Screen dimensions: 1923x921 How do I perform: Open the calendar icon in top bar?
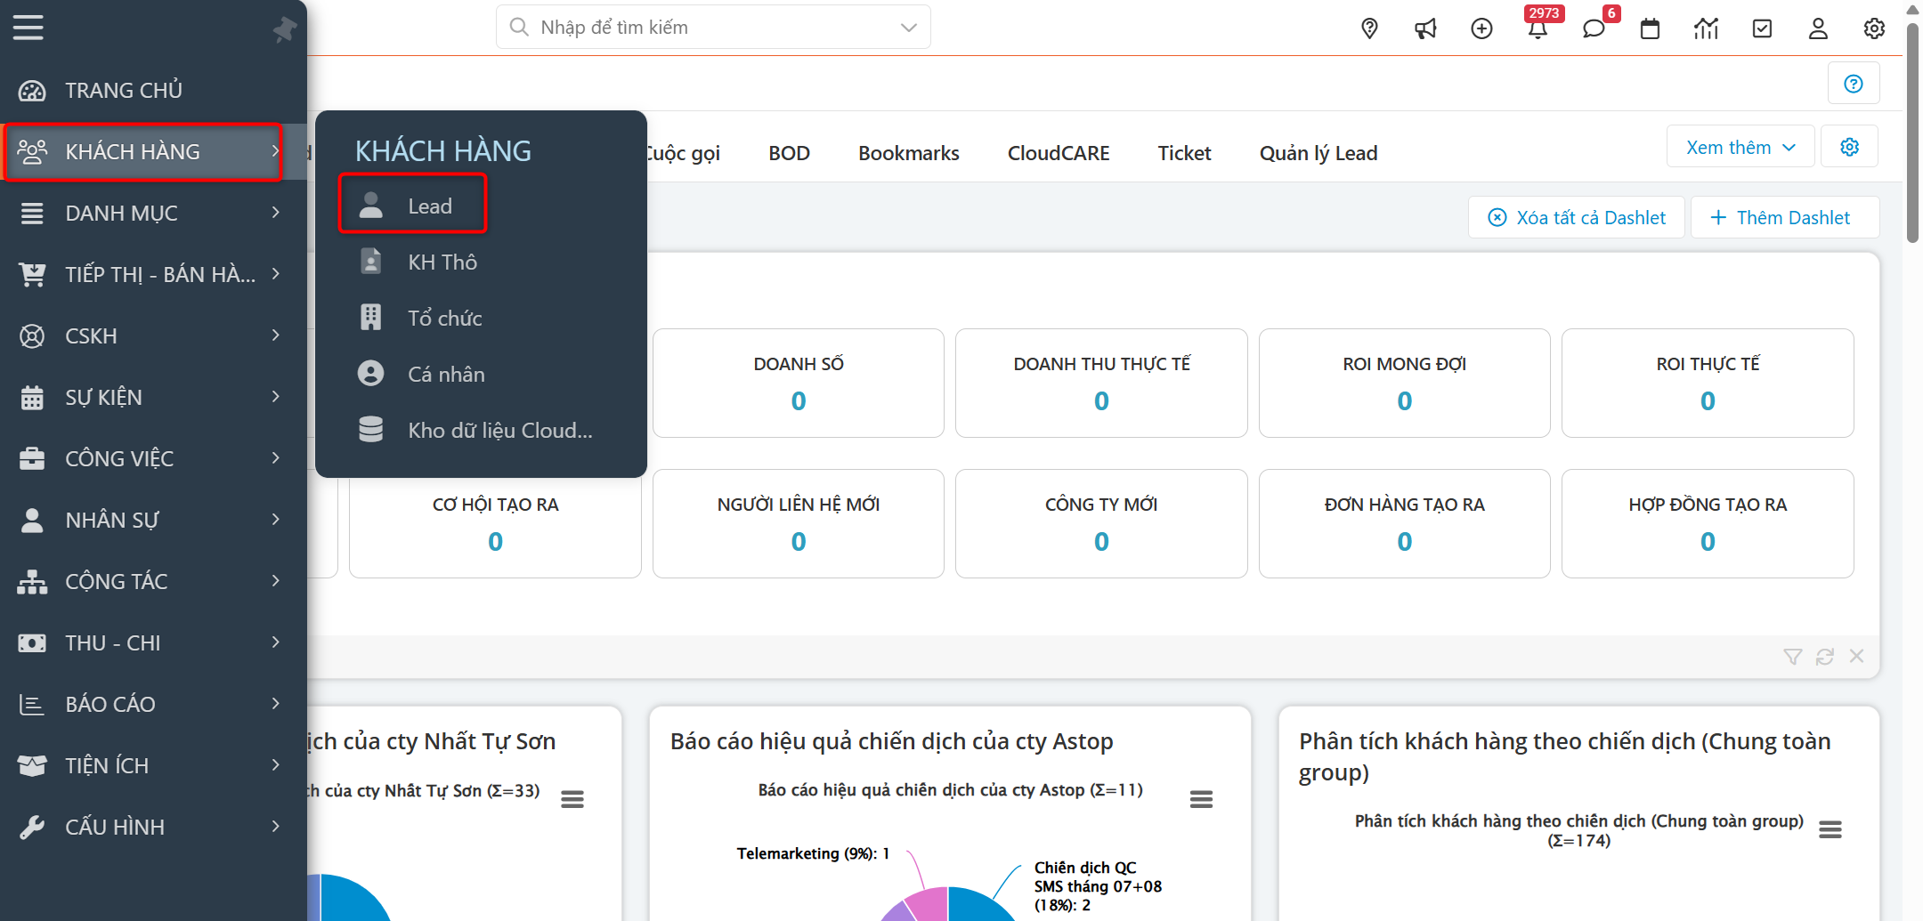[x=1650, y=28]
